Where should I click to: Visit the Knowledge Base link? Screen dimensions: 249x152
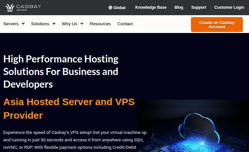coord(151,7)
